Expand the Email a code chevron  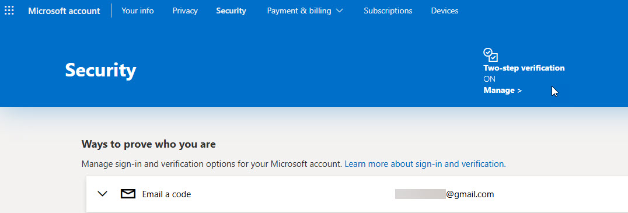103,194
